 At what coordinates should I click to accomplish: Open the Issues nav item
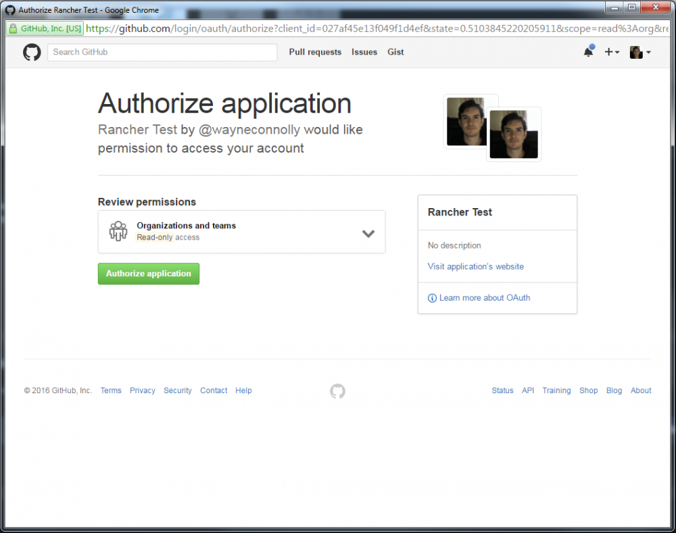364,52
